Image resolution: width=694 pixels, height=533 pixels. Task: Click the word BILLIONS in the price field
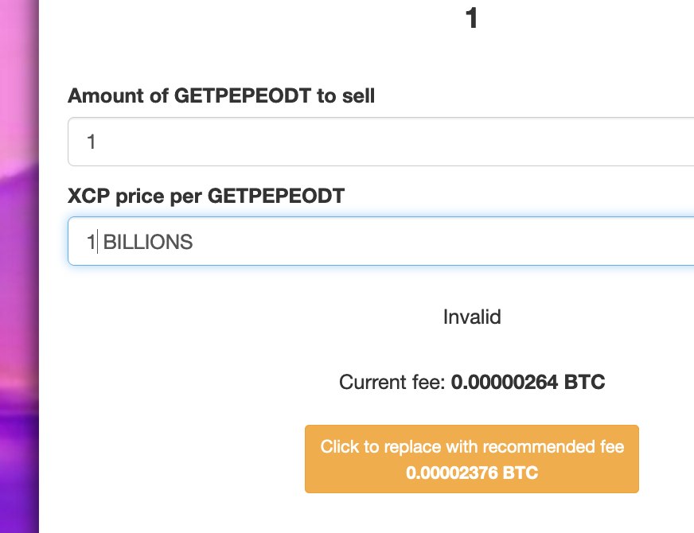pos(148,242)
